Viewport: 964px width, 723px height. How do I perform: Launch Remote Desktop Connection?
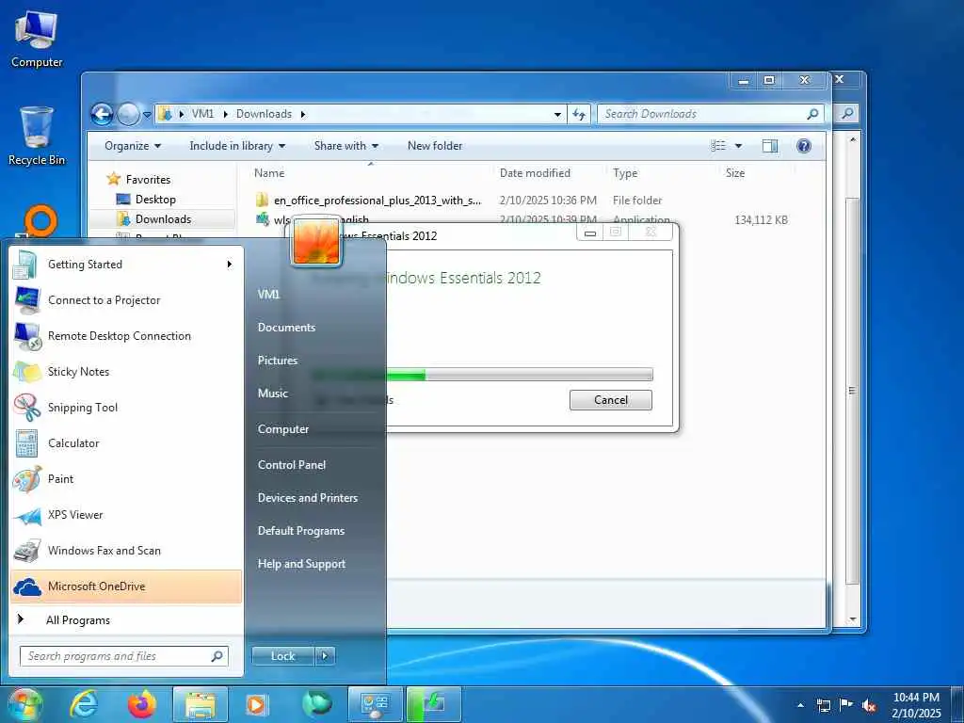click(126, 336)
